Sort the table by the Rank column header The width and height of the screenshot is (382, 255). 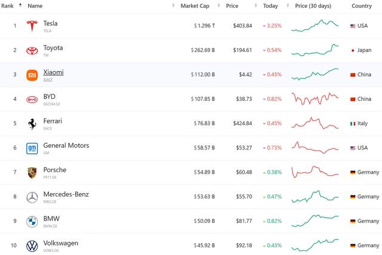point(7,6)
